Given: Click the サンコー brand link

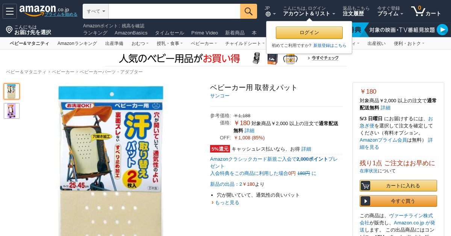Looking at the screenshot, I should pyautogui.click(x=220, y=96).
